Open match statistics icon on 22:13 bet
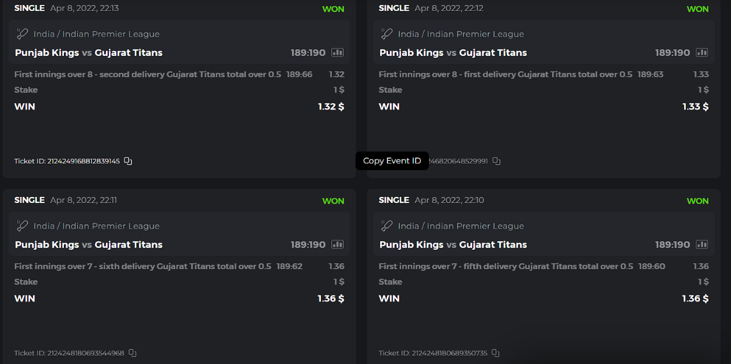 [x=337, y=53]
